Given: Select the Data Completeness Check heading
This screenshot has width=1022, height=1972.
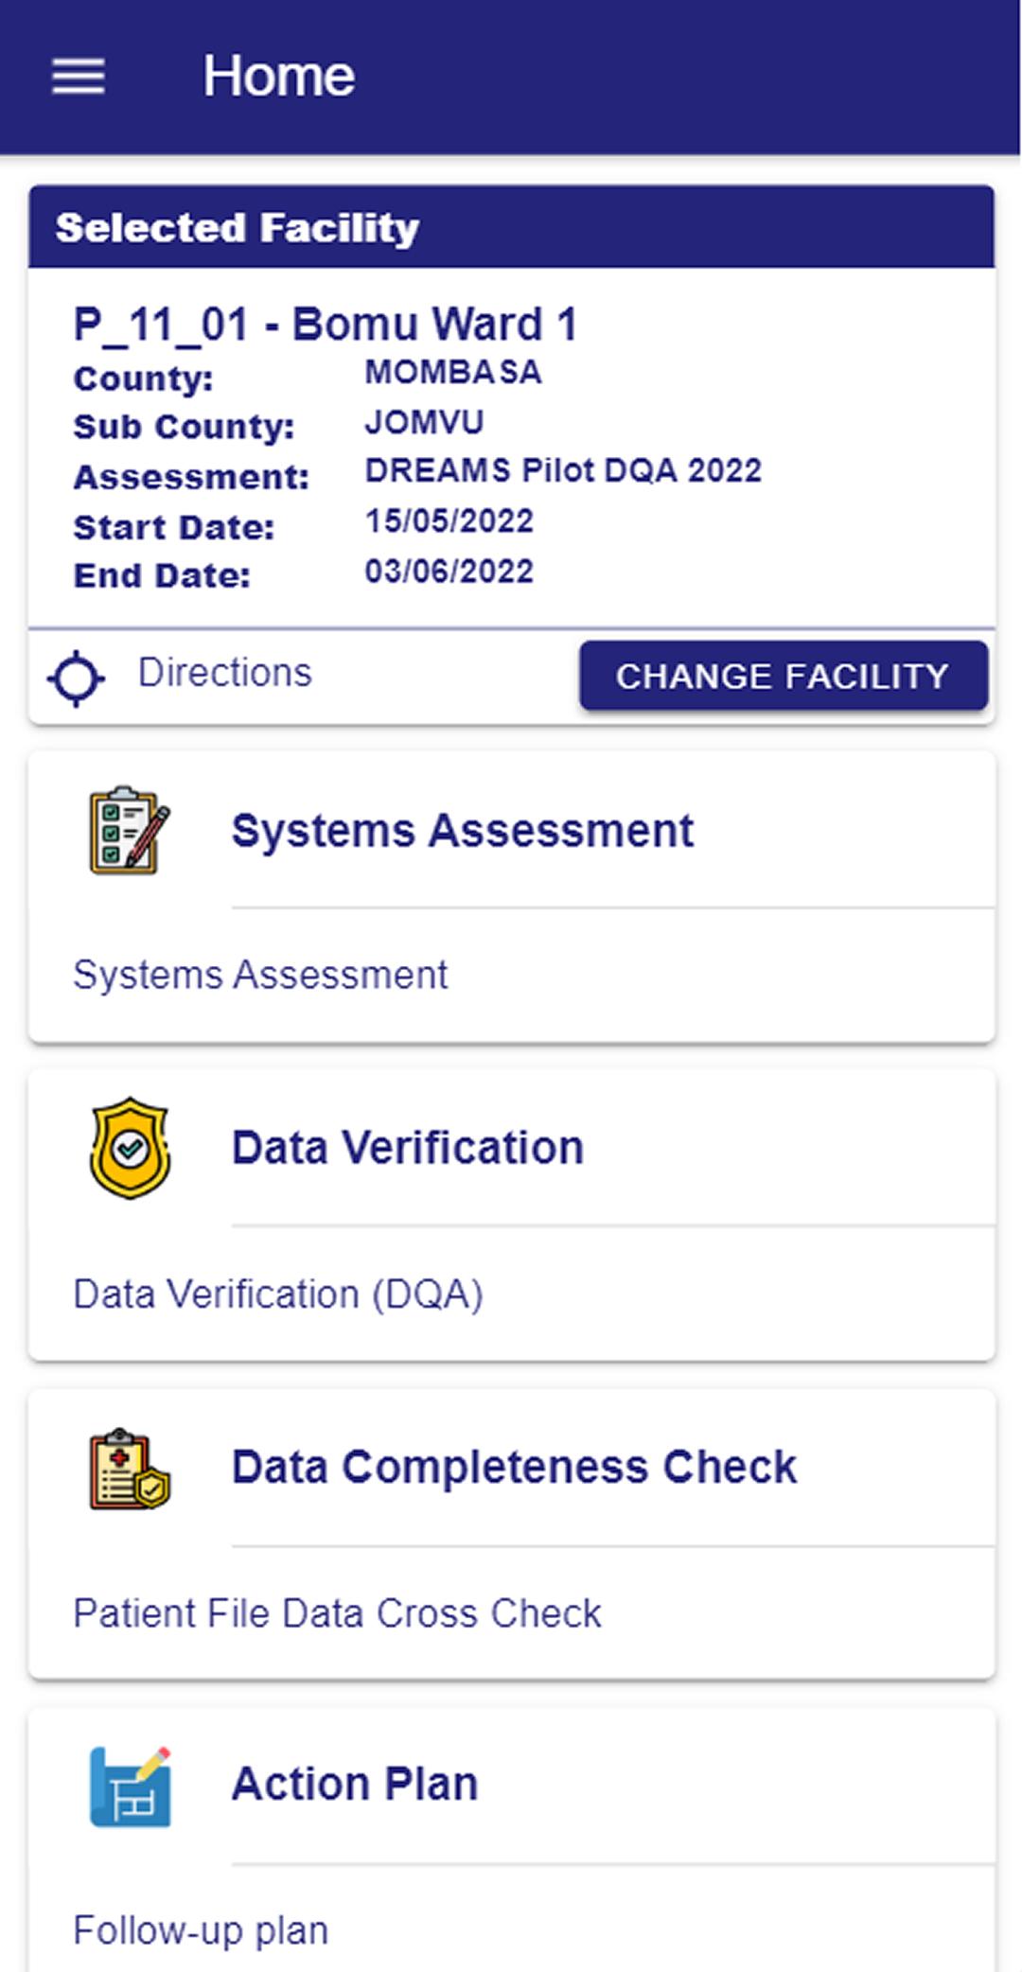Looking at the screenshot, I should point(514,1468).
